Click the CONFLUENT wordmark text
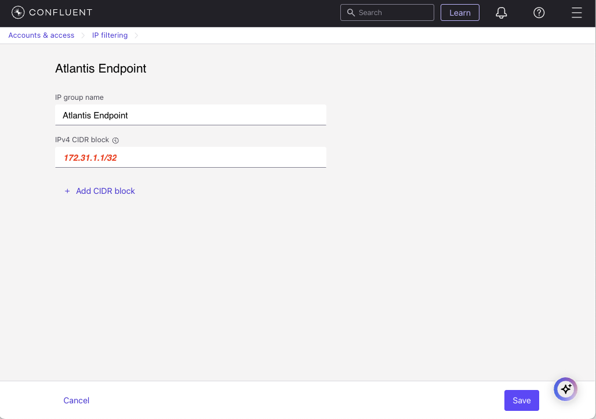The width and height of the screenshot is (596, 419). point(61,13)
